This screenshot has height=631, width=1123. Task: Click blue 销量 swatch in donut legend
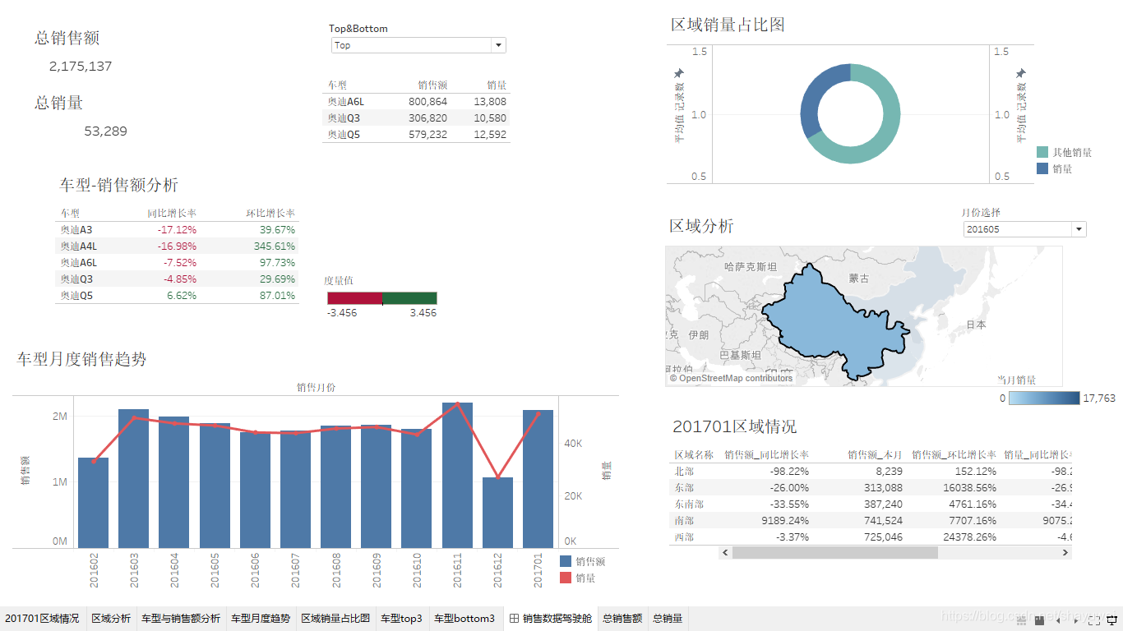coord(1042,168)
